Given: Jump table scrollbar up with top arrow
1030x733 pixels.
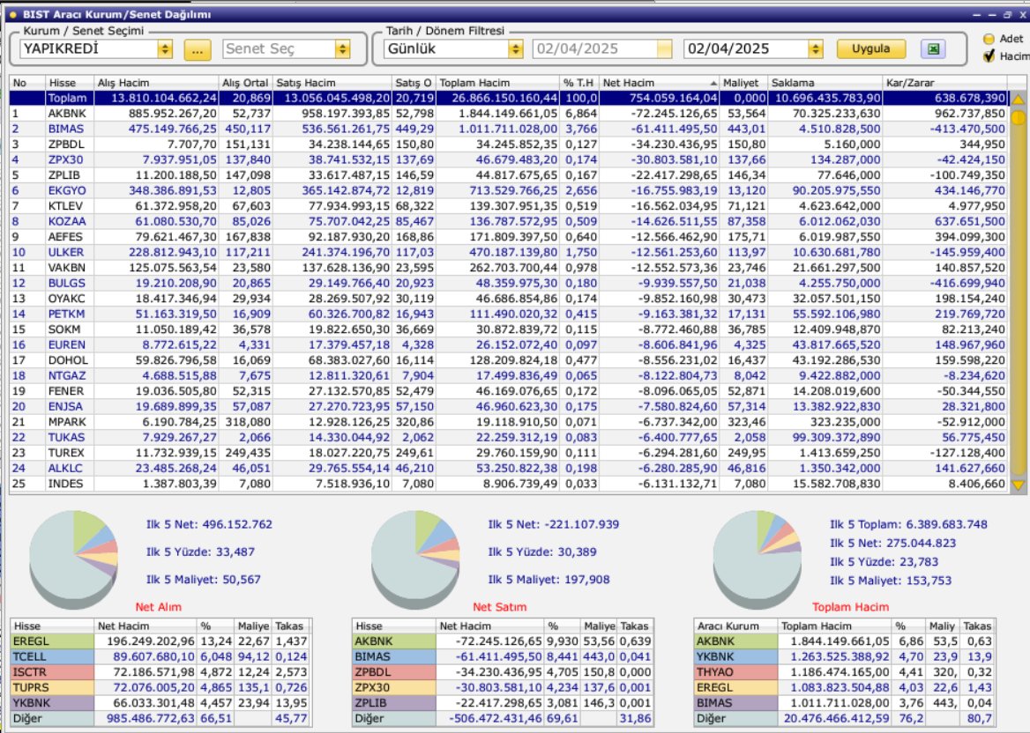Looking at the screenshot, I should (1019, 100).
